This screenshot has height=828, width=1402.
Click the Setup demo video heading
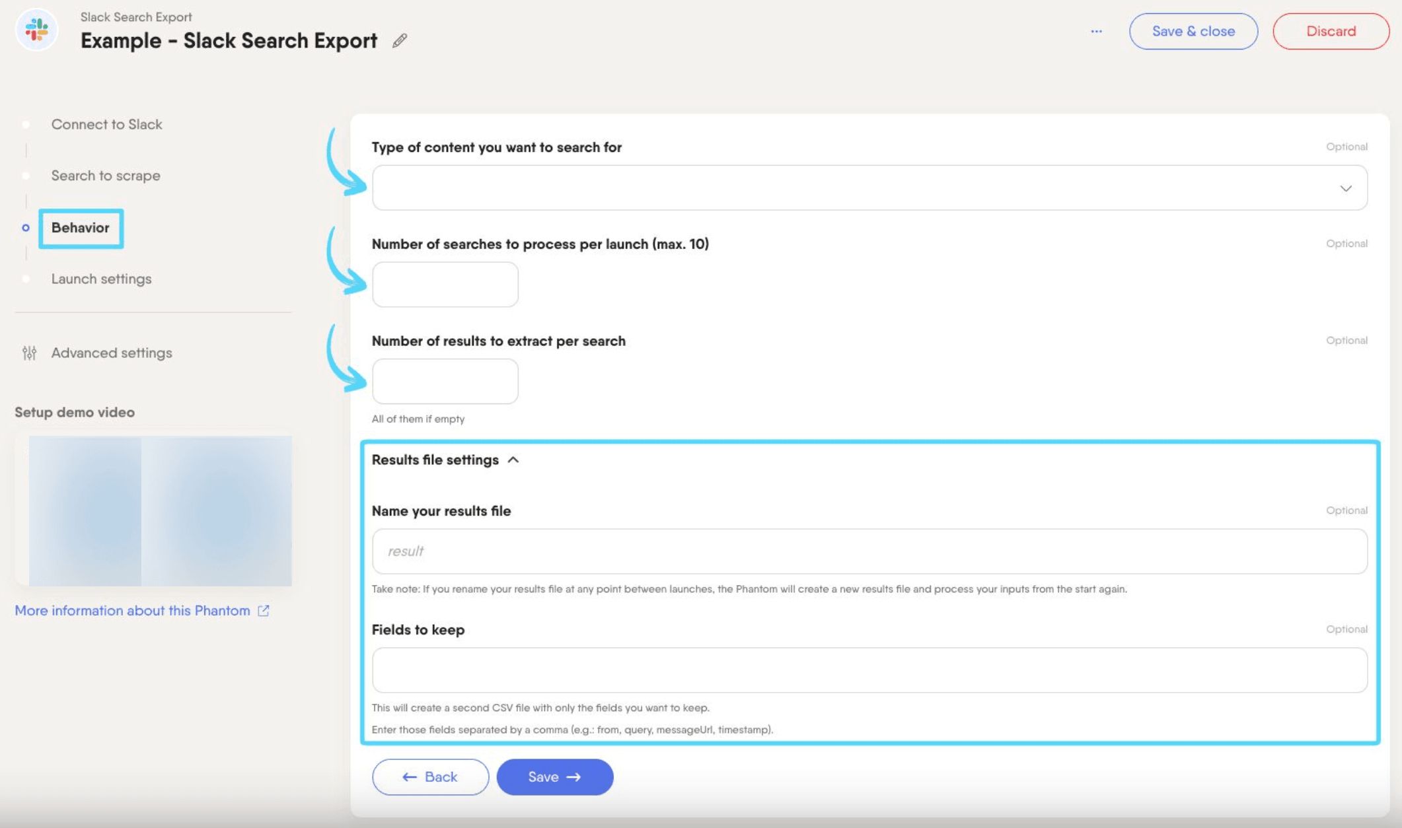75,412
